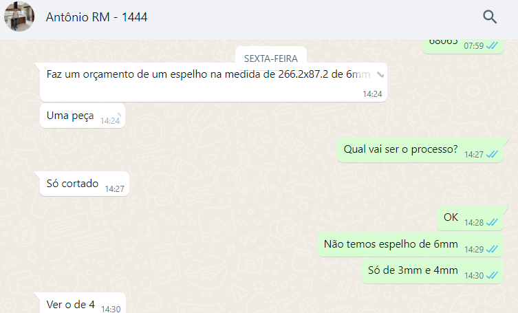Select the 'Uma peça' message bubble
Image resolution: width=518 pixels, height=313 pixels.
pos(83,116)
